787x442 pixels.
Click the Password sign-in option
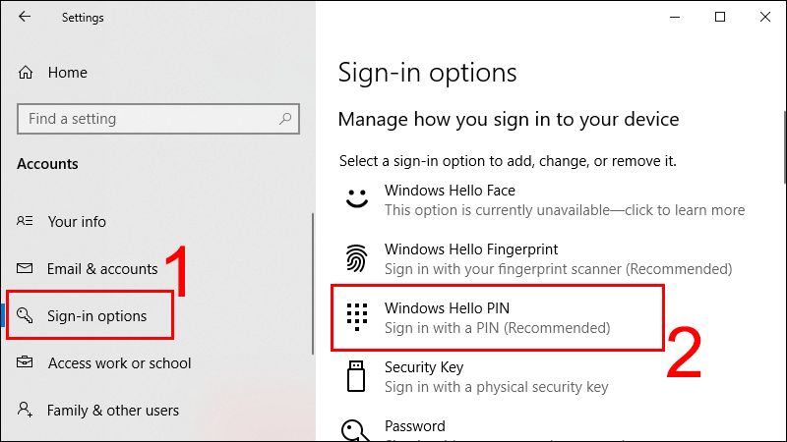pos(414,427)
